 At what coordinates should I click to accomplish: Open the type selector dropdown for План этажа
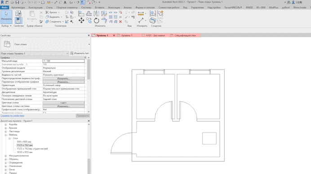pyautogui.click(x=89, y=44)
